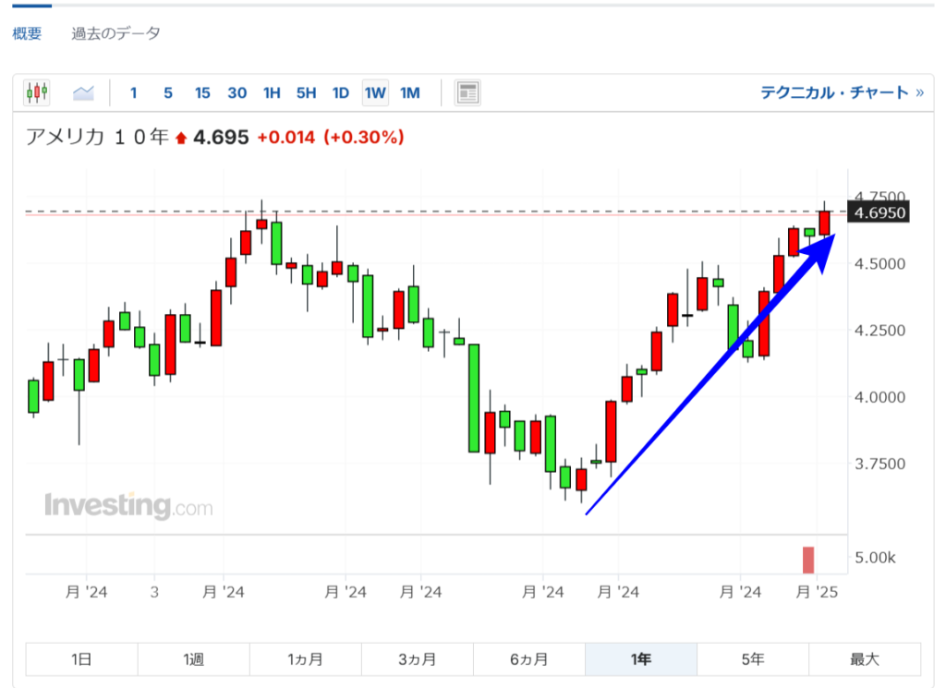Viewport: 946px width, 688px height.
Task: Show the 1年 time range
Action: [641, 659]
